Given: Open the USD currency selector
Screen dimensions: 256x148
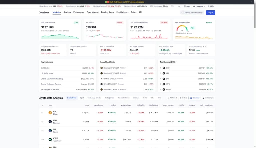Looking at the screenshot, I should pyautogui.click(x=211, y=6).
